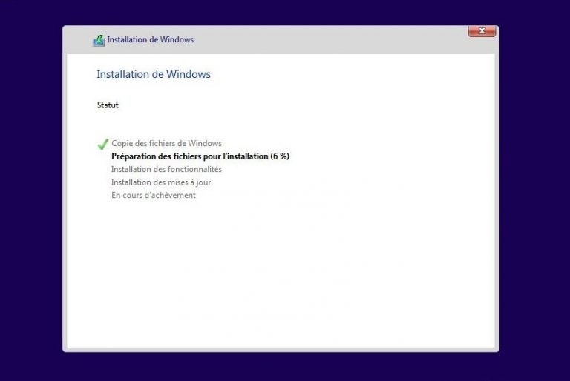Screen dimensions: 570x381
Task: Close the Installation de Windows dialog
Action: (482, 31)
